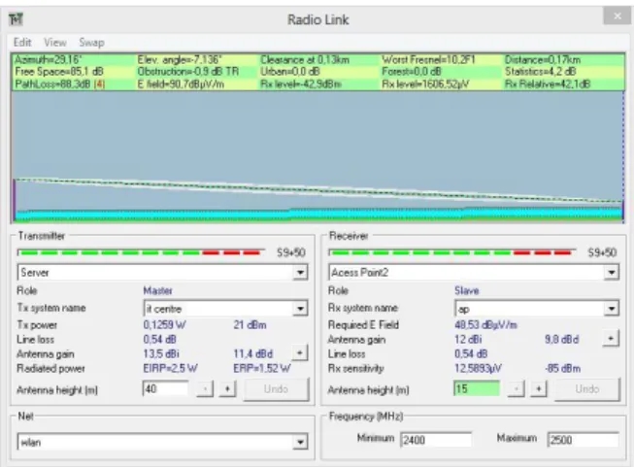Expand the Rx system name 'ap' dropdown
Screen dimensions: 634x467
612,309
